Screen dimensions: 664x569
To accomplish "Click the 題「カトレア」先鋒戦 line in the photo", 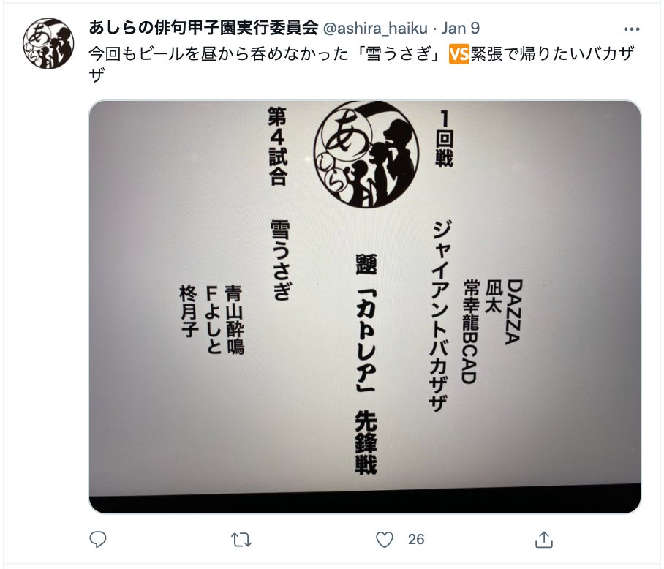I will [366, 364].
